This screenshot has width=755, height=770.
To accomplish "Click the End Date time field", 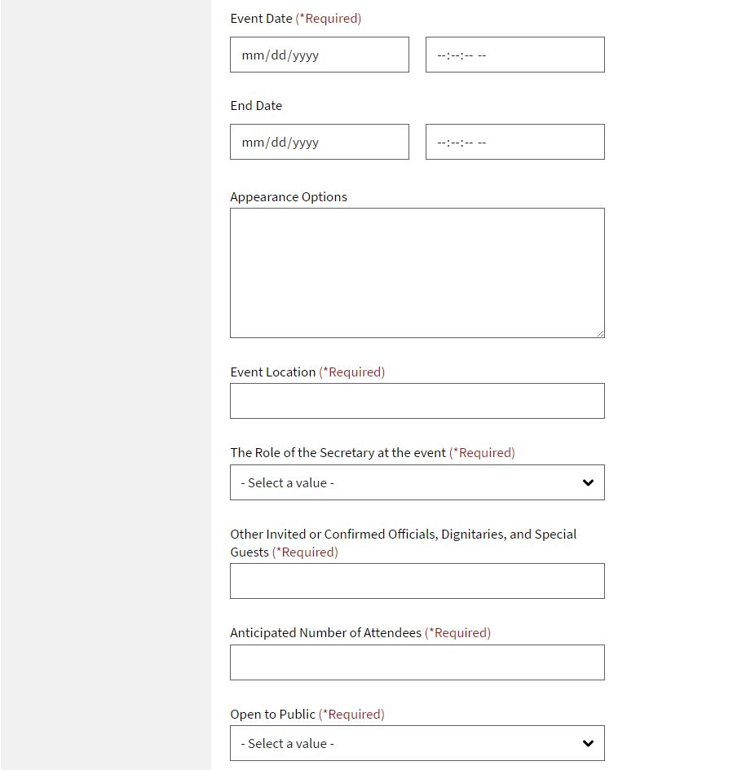I will [514, 142].
